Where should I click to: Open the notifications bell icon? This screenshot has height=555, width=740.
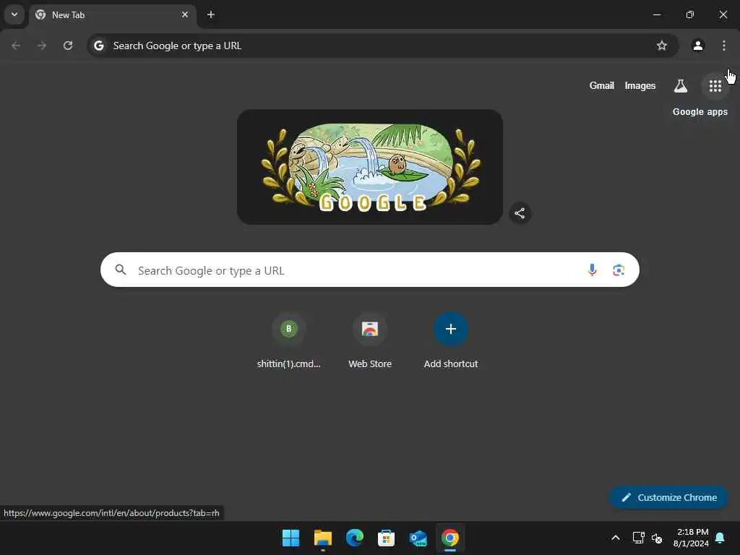pos(720,538)
